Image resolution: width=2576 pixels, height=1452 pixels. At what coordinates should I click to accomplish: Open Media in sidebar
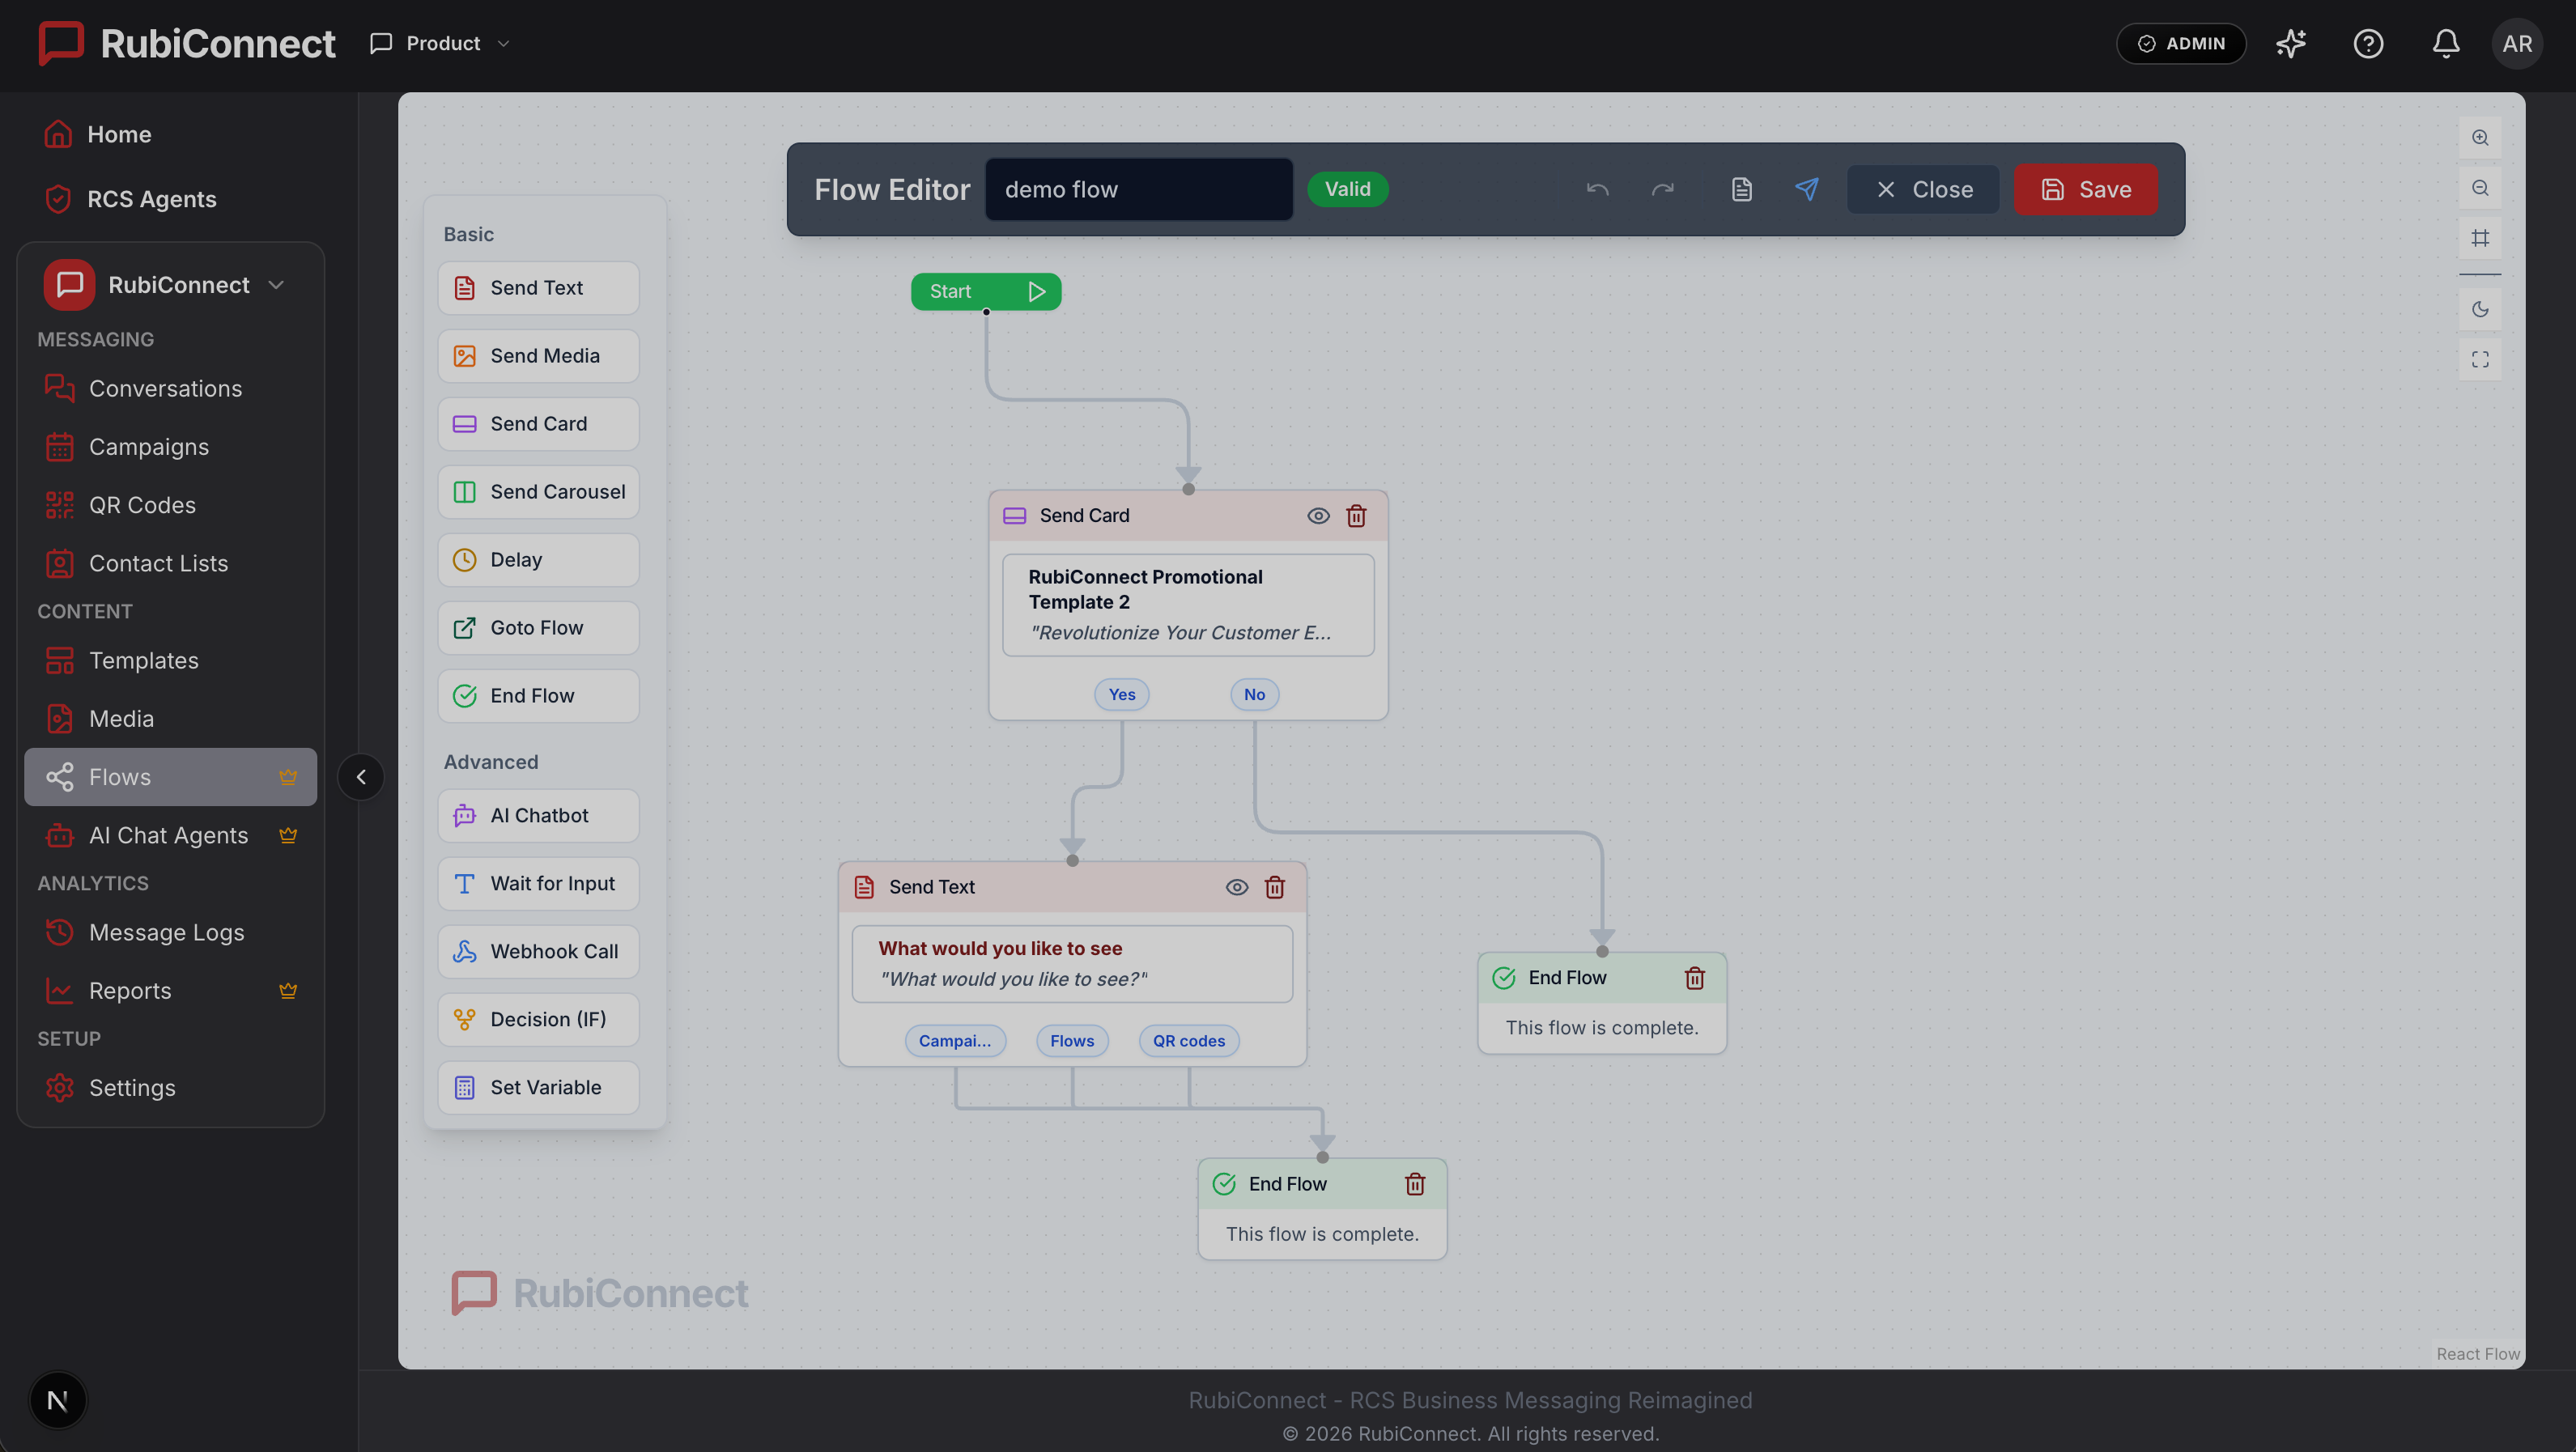170,718
